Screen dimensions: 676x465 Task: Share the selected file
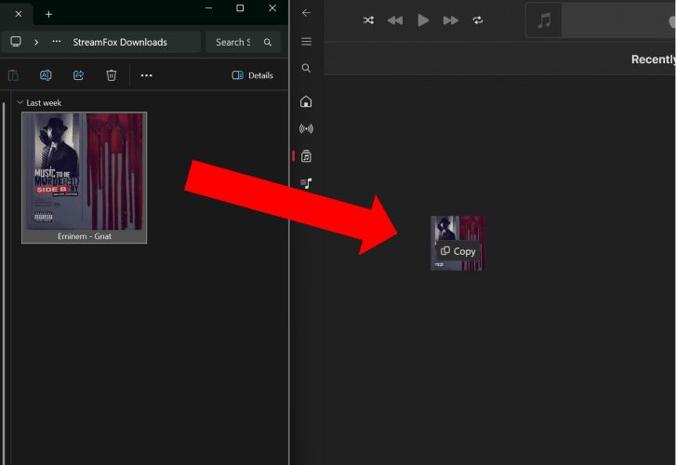(78, 75)
